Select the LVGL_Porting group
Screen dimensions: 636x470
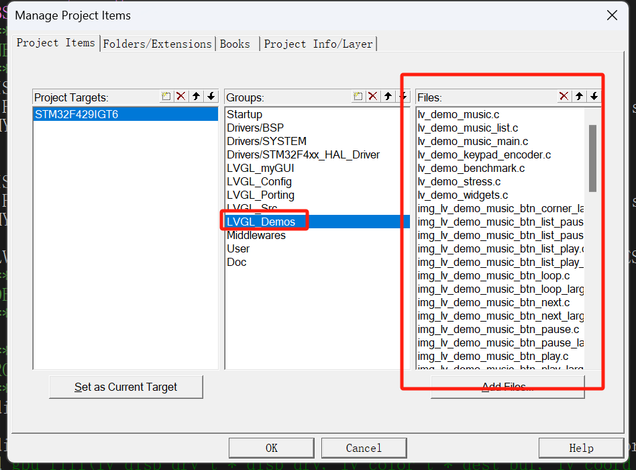coord(260,195)
